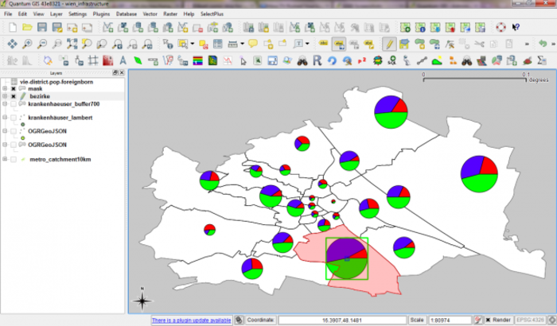Click the large R plugin icon
The image size is (557, 326).
click(x=317, y=60)
